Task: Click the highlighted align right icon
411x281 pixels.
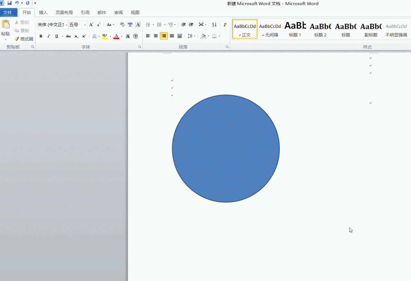Action: 164,36
